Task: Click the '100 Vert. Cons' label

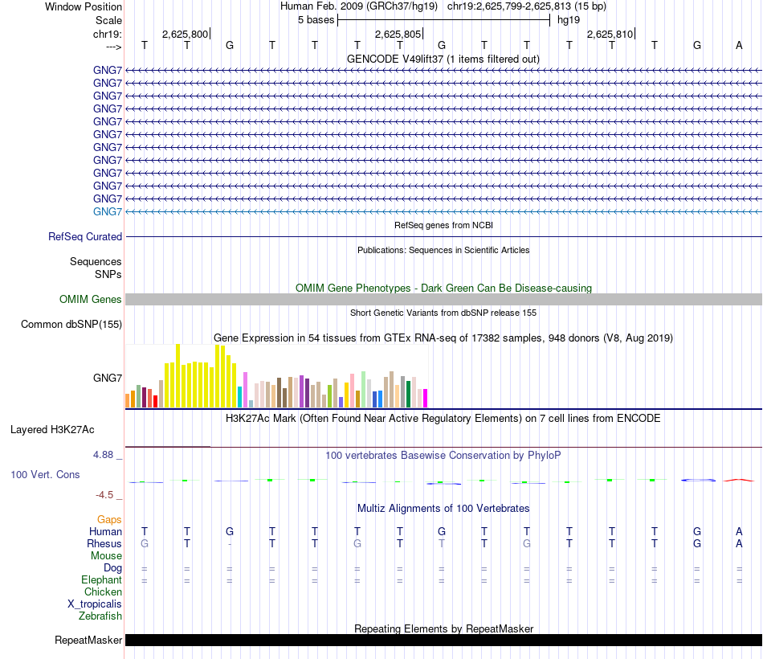Action: coord(45,474)
